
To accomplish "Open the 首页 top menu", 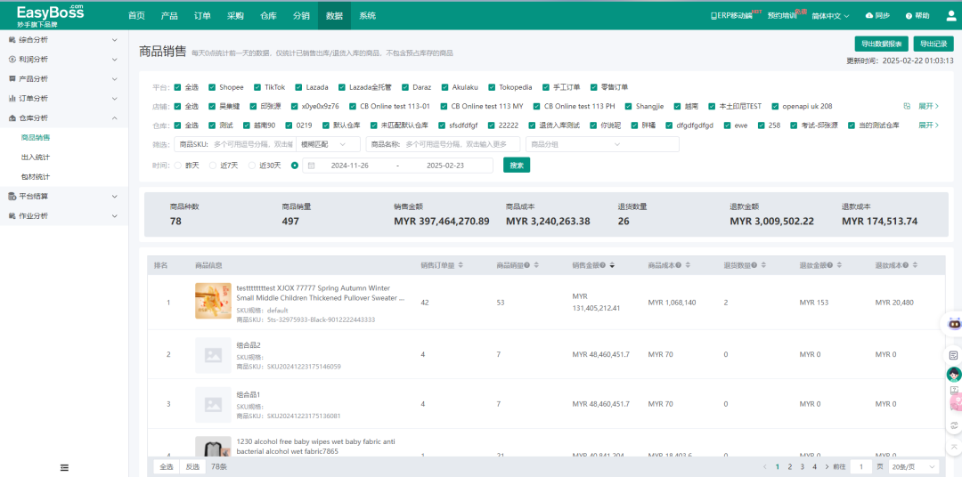I will click(x=136, y=16).
